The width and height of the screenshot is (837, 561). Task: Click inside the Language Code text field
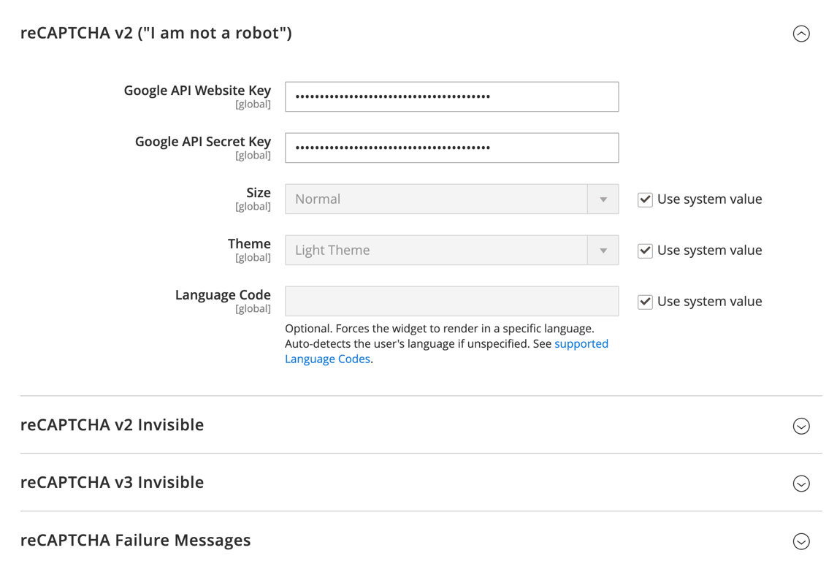coord(451,301)
